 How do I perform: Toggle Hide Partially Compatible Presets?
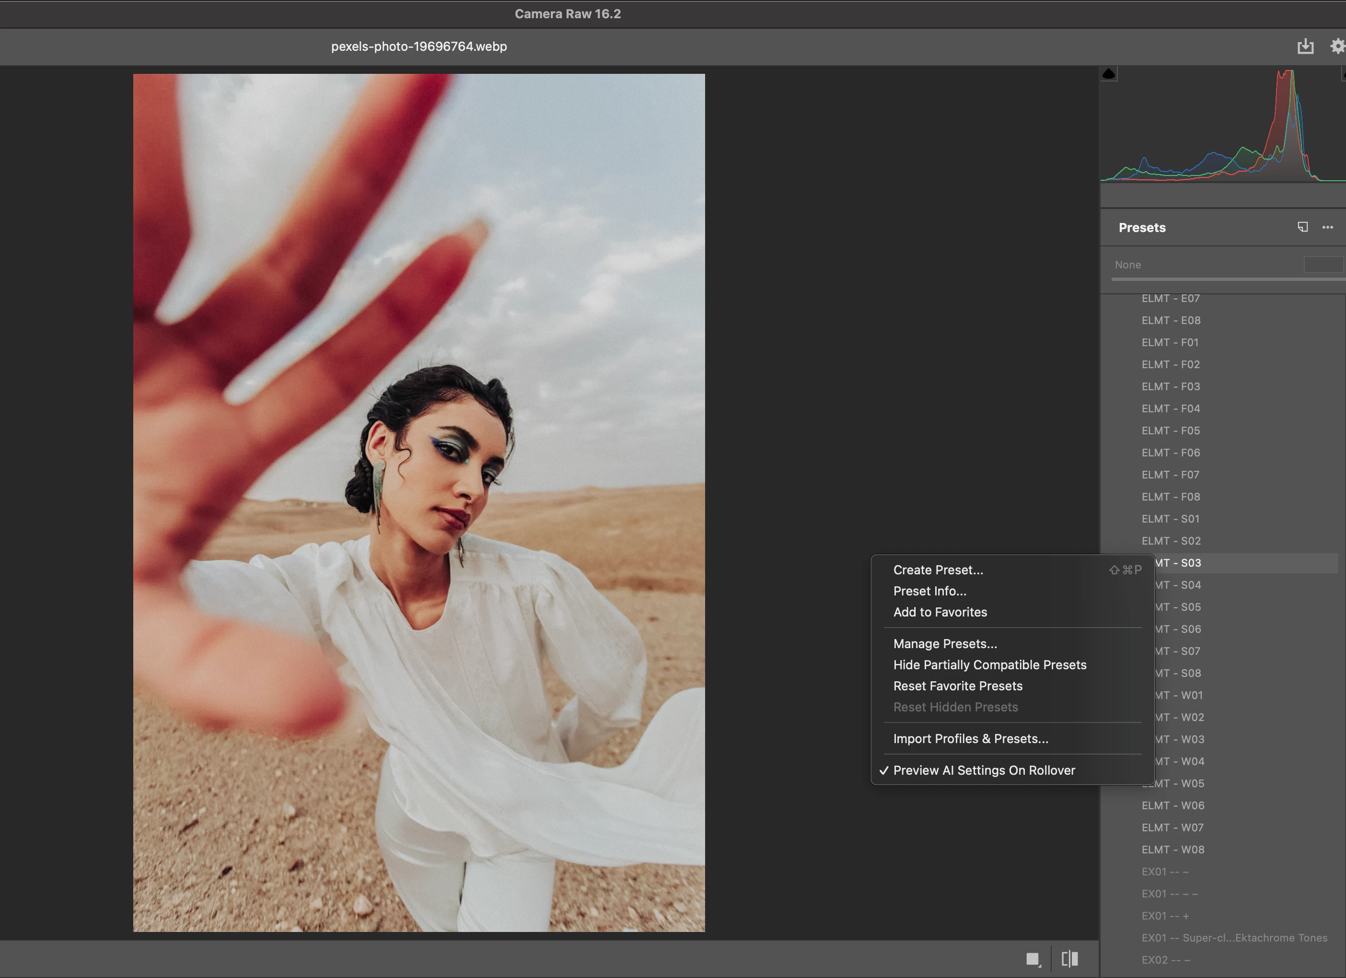tap(989, 664)
